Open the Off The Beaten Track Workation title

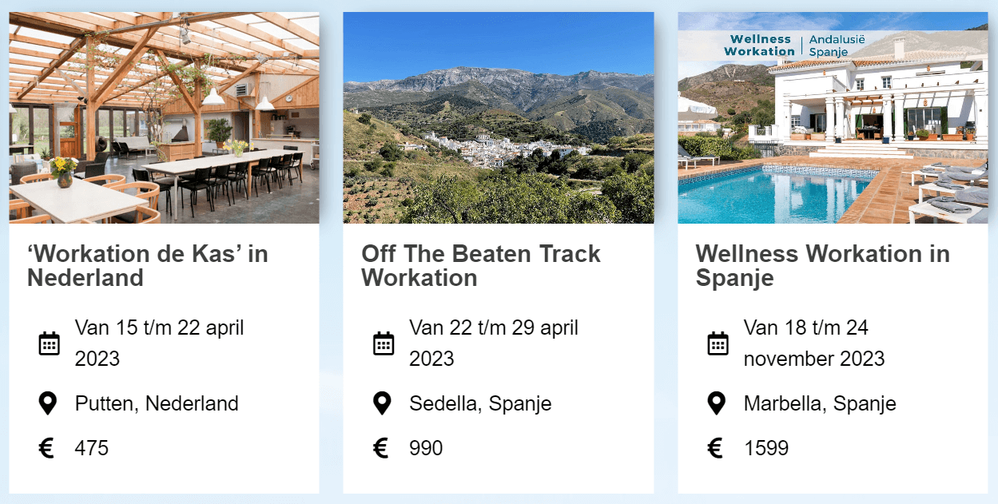(481, 265)
